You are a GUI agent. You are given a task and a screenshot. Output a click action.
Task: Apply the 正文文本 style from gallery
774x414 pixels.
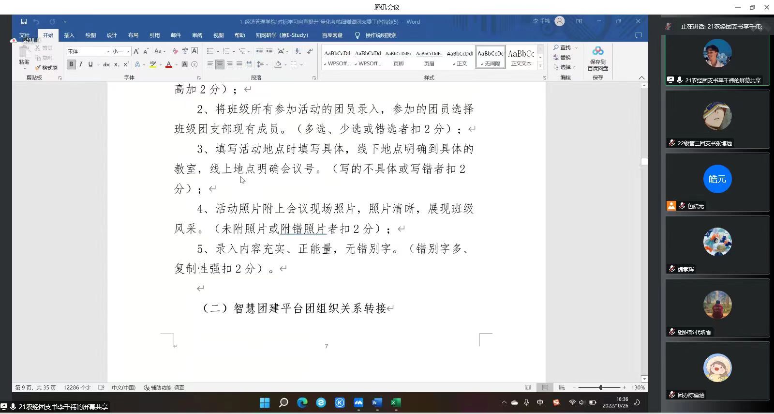pyautogui.click(x=521, y=57)
